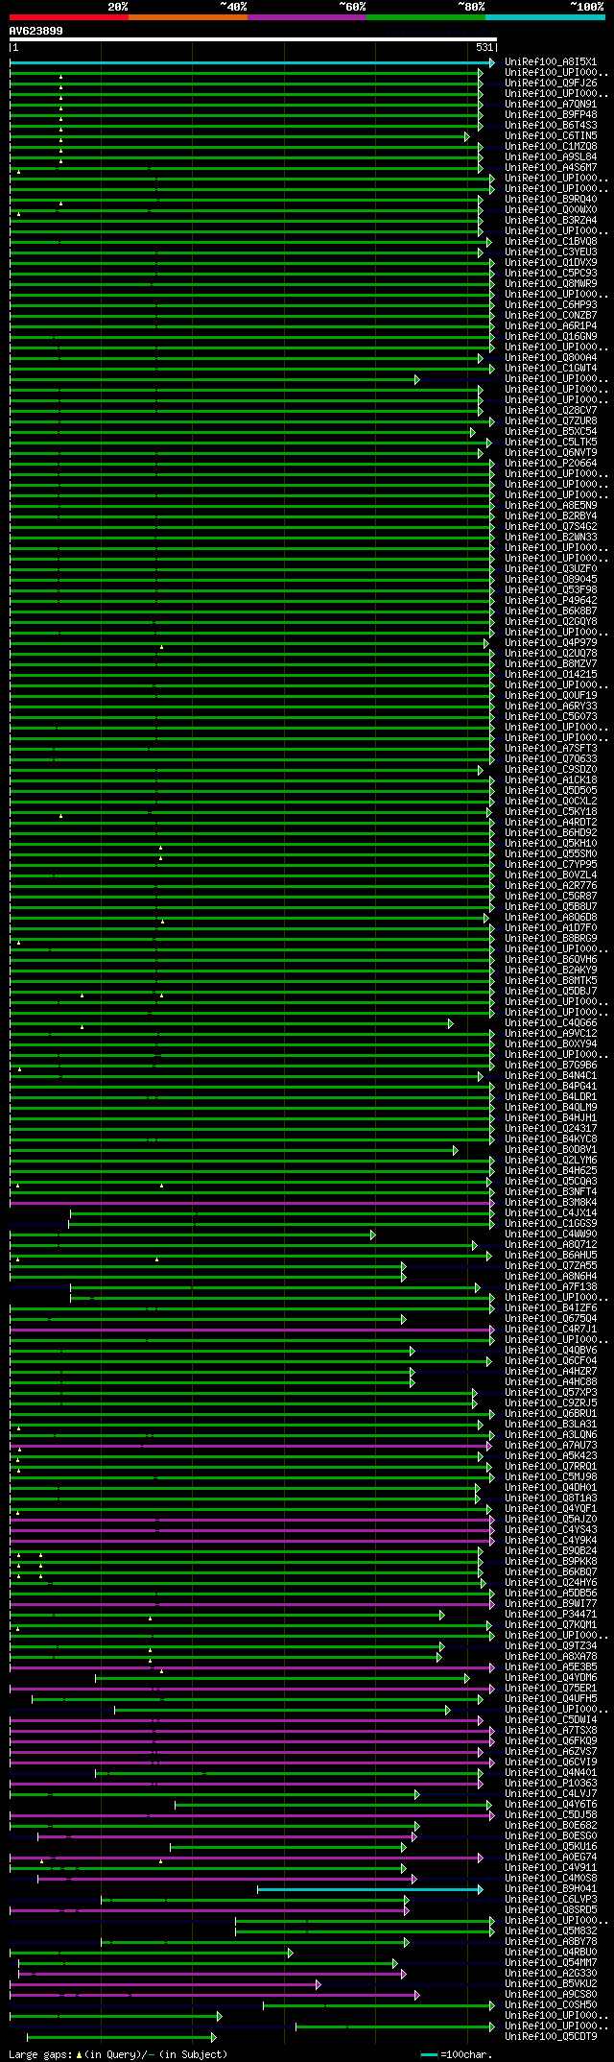Viewport: 614px width, 2062px height.
Task: Select UniRef100_Q4QBV6 hit
Action: pyautogui.click(x=551, y=1351)
